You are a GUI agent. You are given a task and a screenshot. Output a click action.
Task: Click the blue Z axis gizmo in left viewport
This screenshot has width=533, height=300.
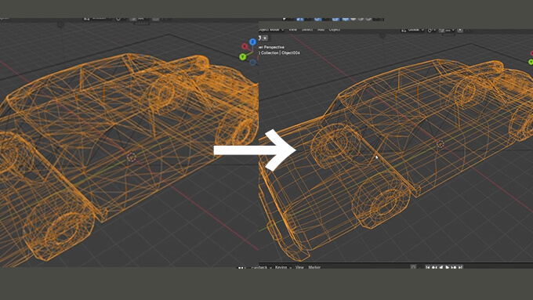252,42
